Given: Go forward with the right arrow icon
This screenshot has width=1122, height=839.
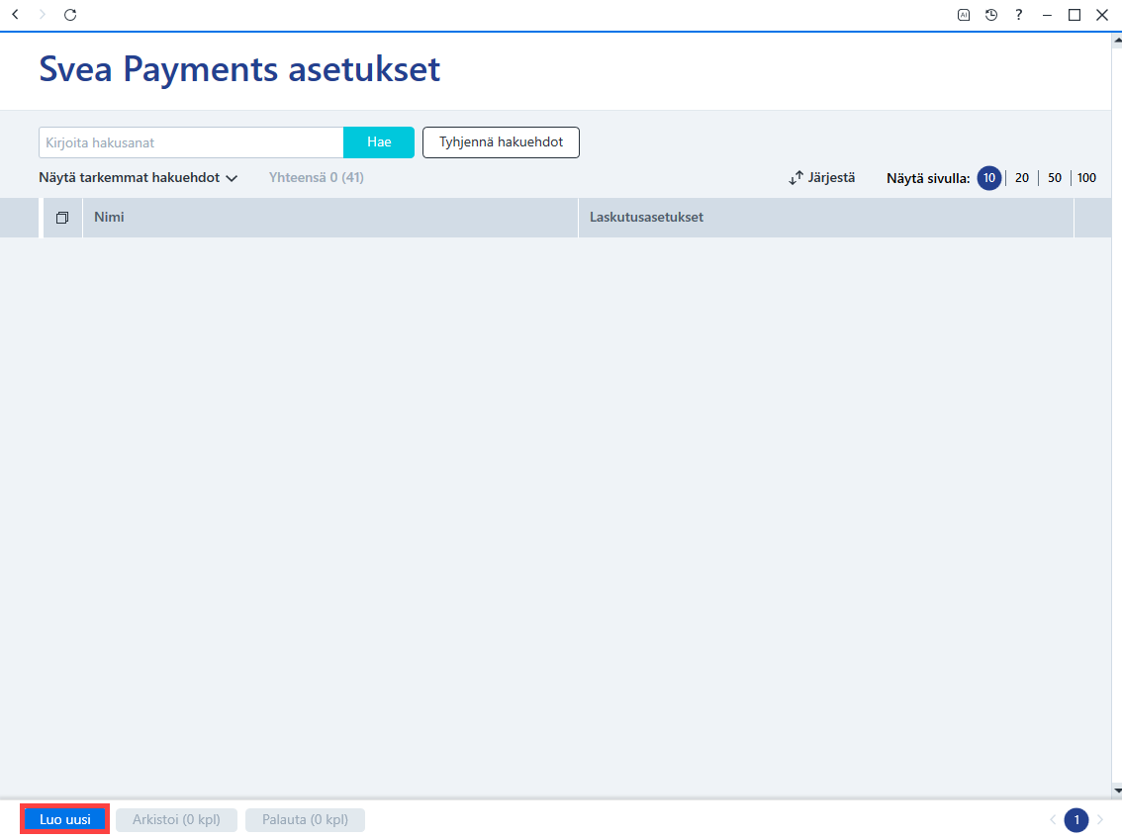Looking at the screenshot, I should pos(43,14).
